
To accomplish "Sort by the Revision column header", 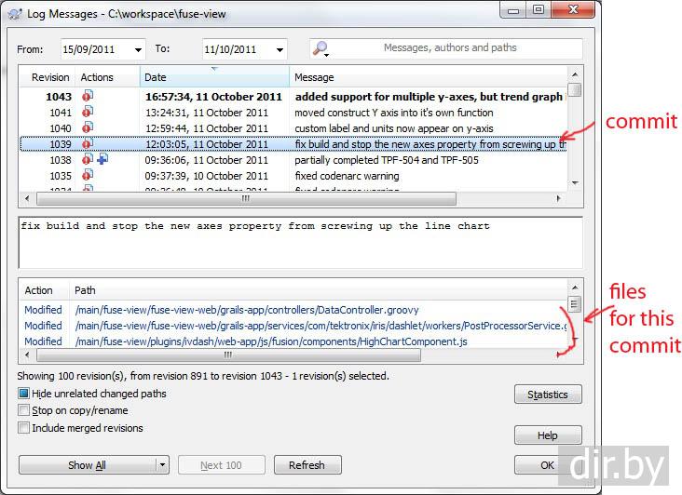I will coord(47,77).
